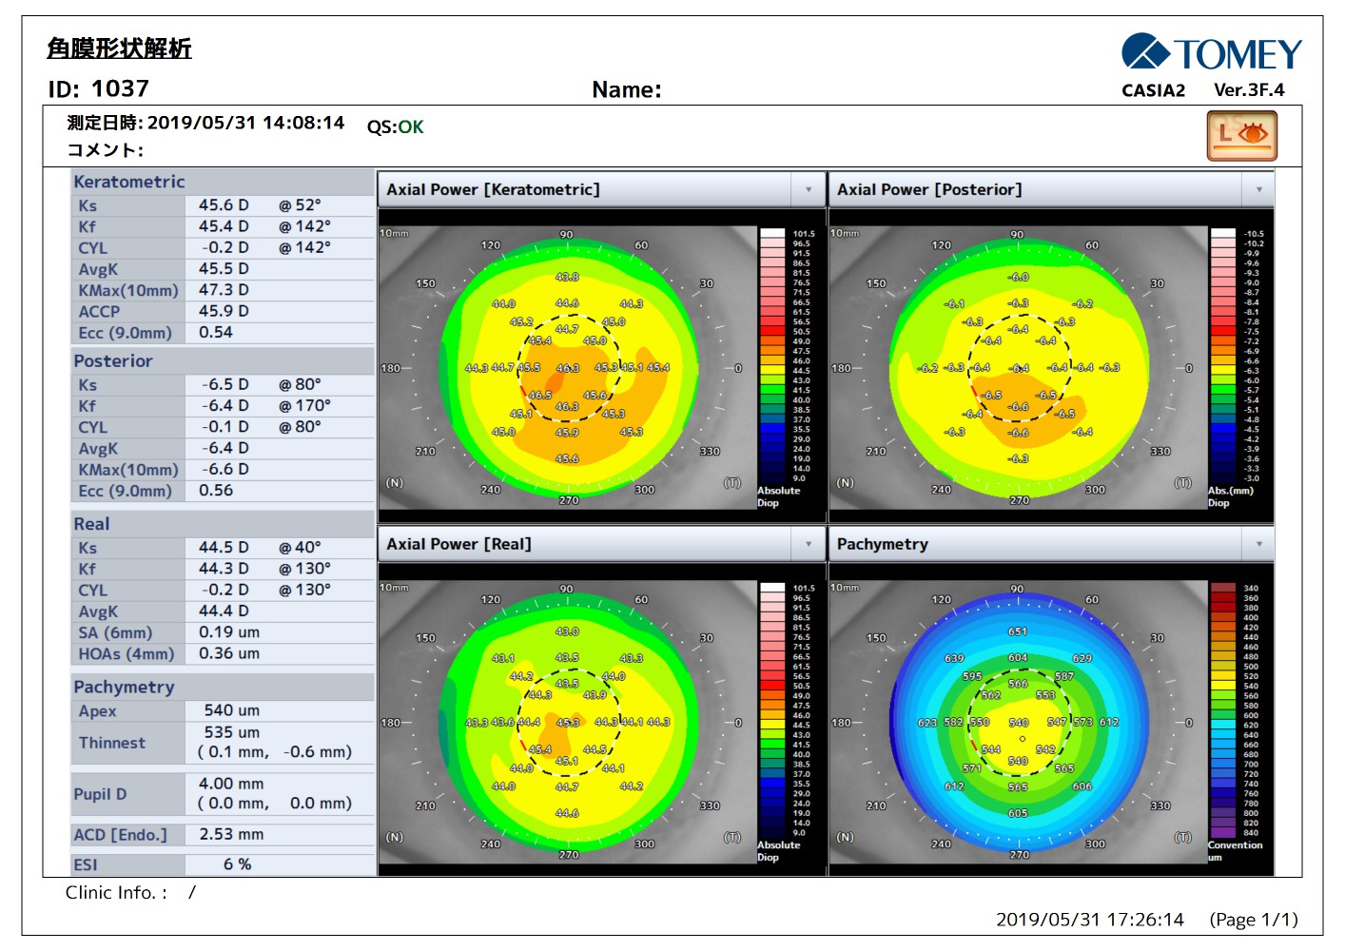Click the CASIA2 device label
Image resolution: width=1345 pixels, height=951 pixels.
1153,90
